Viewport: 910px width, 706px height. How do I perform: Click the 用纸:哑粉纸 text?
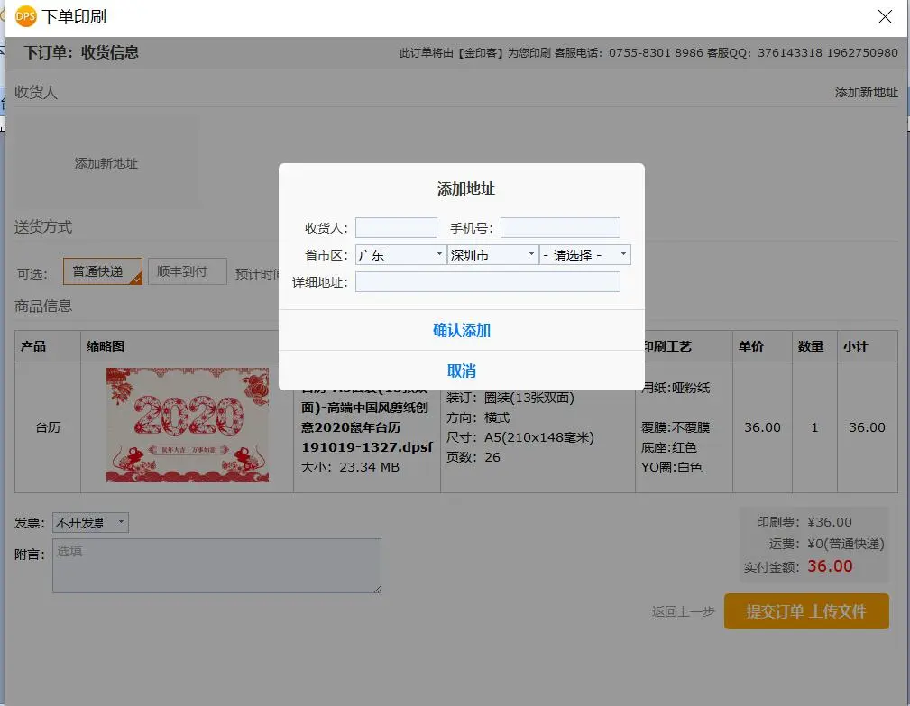(x=676, y=388)
